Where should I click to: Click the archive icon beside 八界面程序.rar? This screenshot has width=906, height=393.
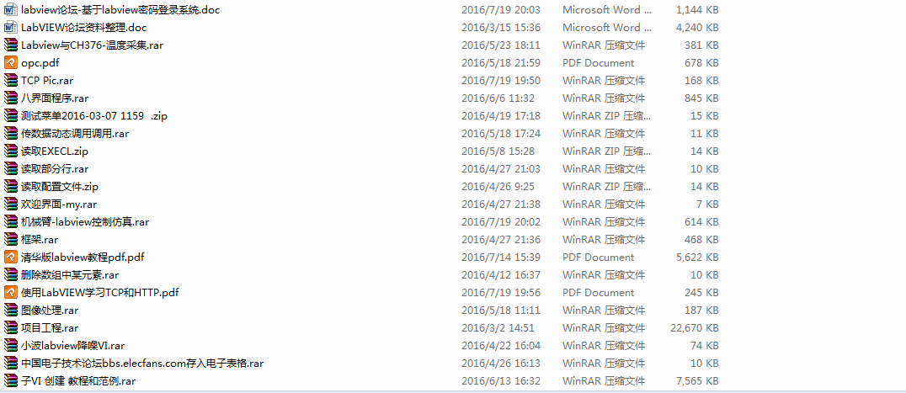tap(11, 98)
